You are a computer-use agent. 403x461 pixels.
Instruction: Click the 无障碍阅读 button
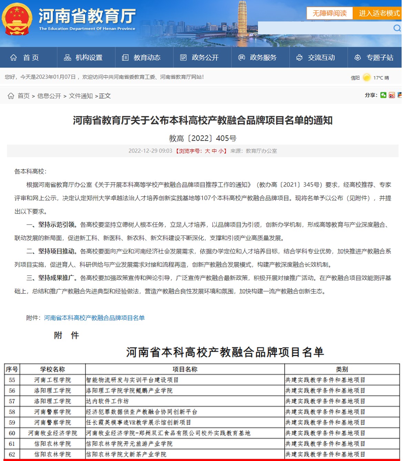[329, 13]
